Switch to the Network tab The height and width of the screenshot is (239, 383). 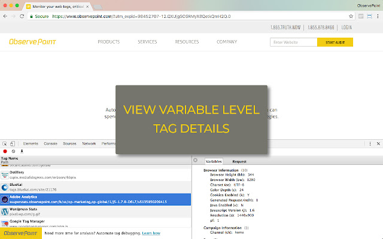(89, 143)
